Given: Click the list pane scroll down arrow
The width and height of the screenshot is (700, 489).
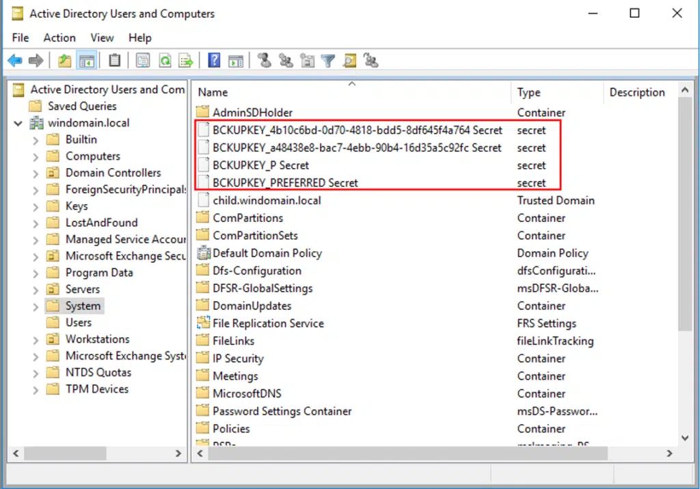Looking at the screenshot, I should coord(685,438).
